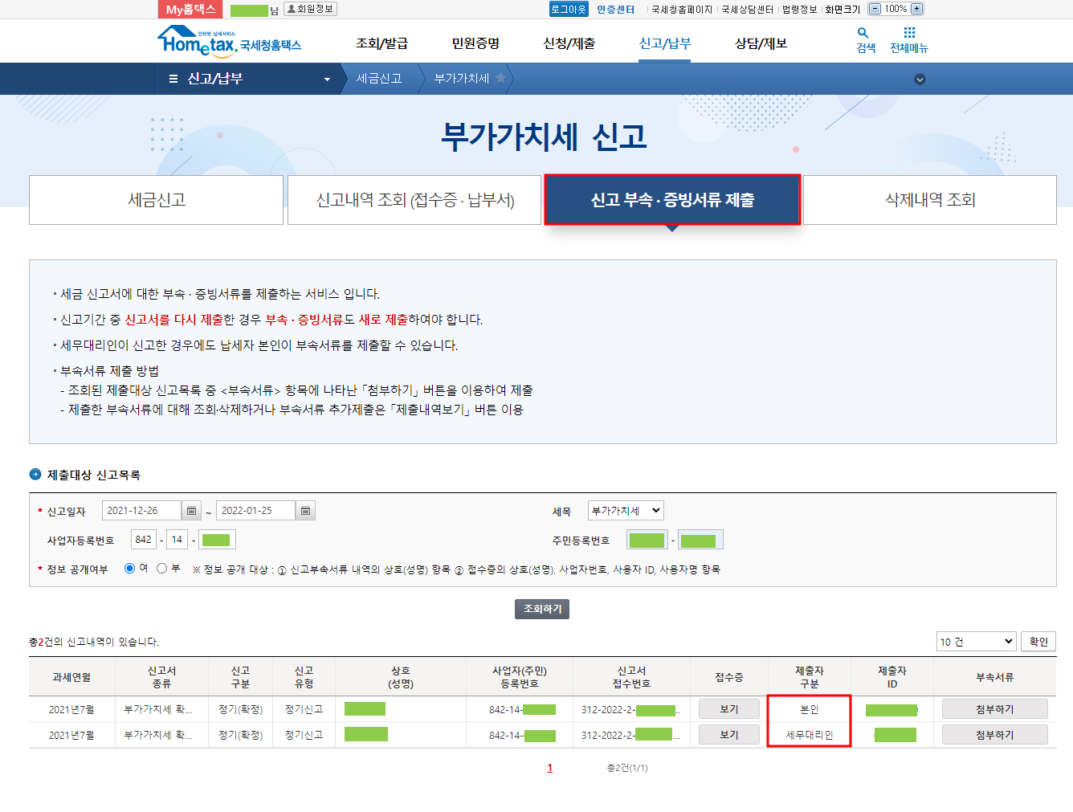Open the 법령정보 link
1073x812 pixels.
tap(799, 10)
